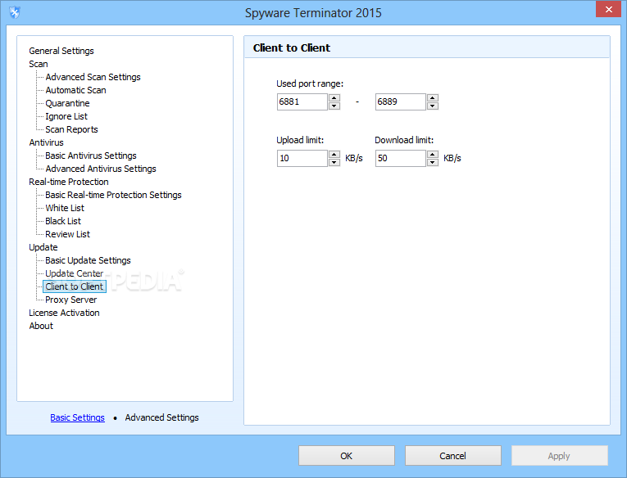The image size is (627, 478).
Task: Select Real-time Protection category
Action: coord(69,182)
